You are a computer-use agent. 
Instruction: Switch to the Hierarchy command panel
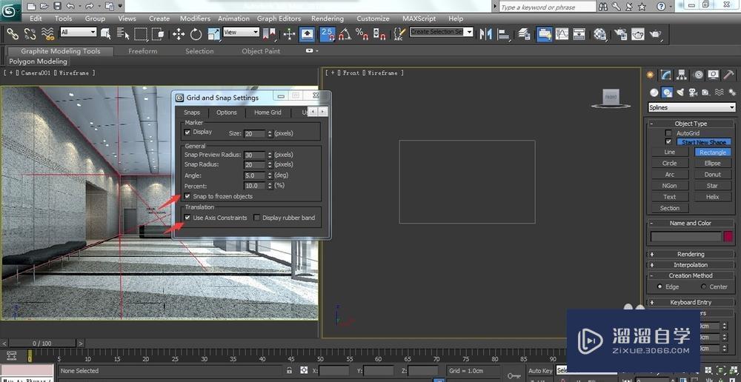[x=682, y=75]
